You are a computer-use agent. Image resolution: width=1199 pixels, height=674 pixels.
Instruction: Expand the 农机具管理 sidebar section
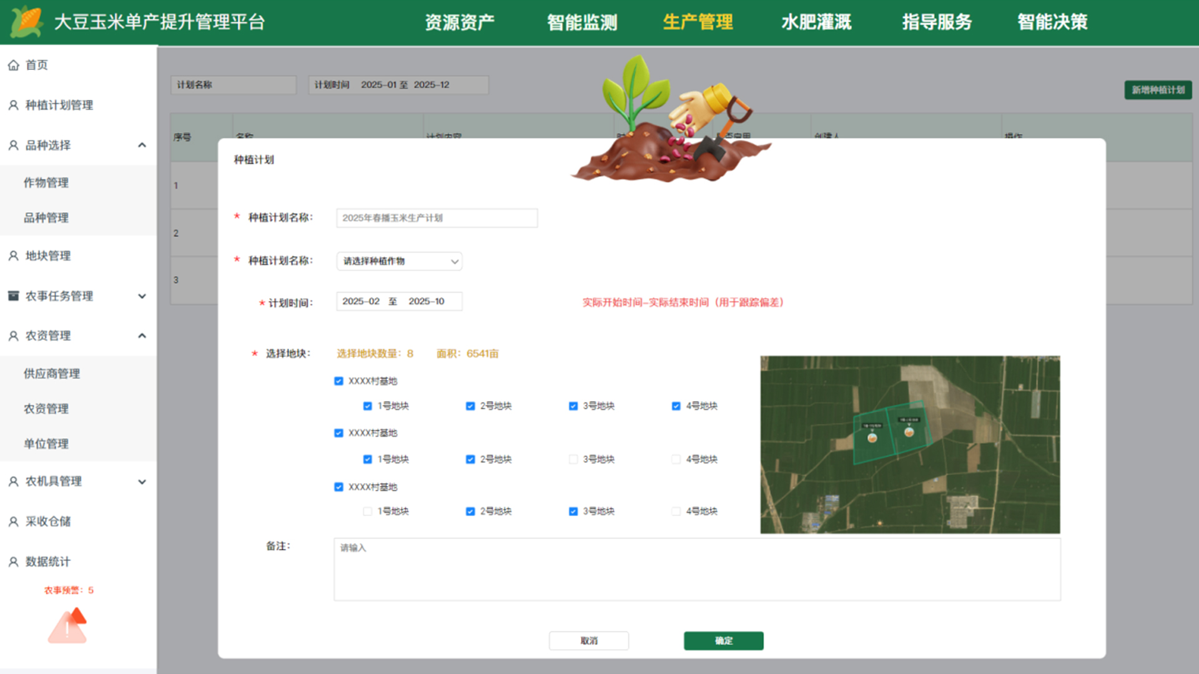tap(142, 481)
